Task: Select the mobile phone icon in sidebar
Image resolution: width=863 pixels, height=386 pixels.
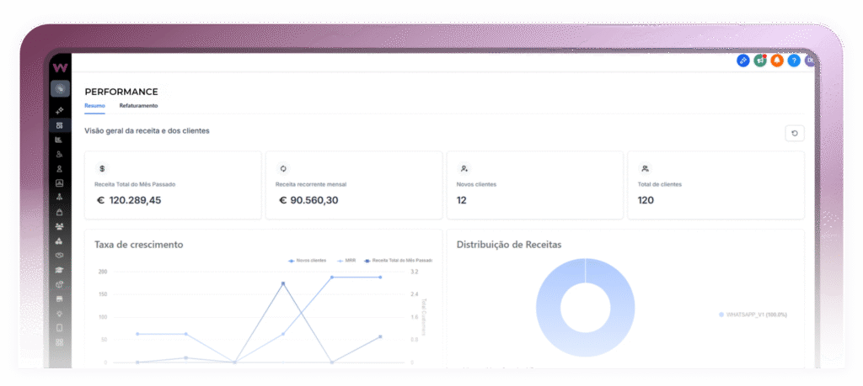Action: click(59, 327)
